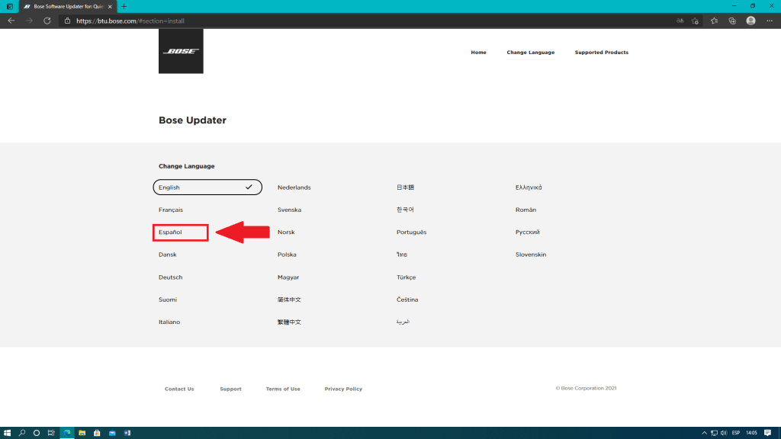The height and width of the screenshot is (439, 781).
Task: Choose Français as the language
Action: (x=171, y=210)
